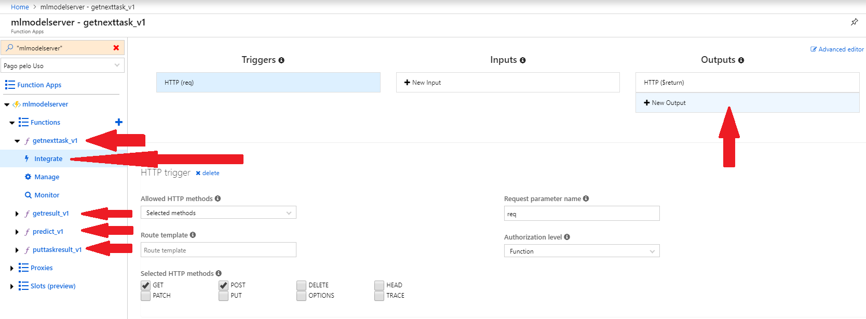
Task: Open the Allowed HTTP methods dropdown
Action: pos(219,212)
